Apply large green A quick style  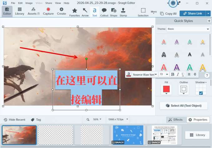click(190, 67)
